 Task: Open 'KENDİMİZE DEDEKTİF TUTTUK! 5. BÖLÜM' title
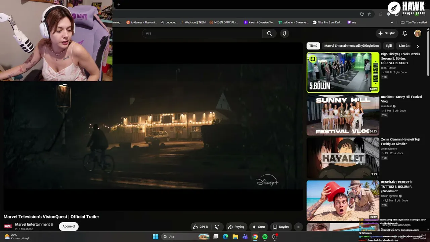(x=397, y=187)
